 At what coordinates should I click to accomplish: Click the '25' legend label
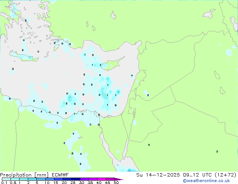pyautogui.click(x=73, y=182)
